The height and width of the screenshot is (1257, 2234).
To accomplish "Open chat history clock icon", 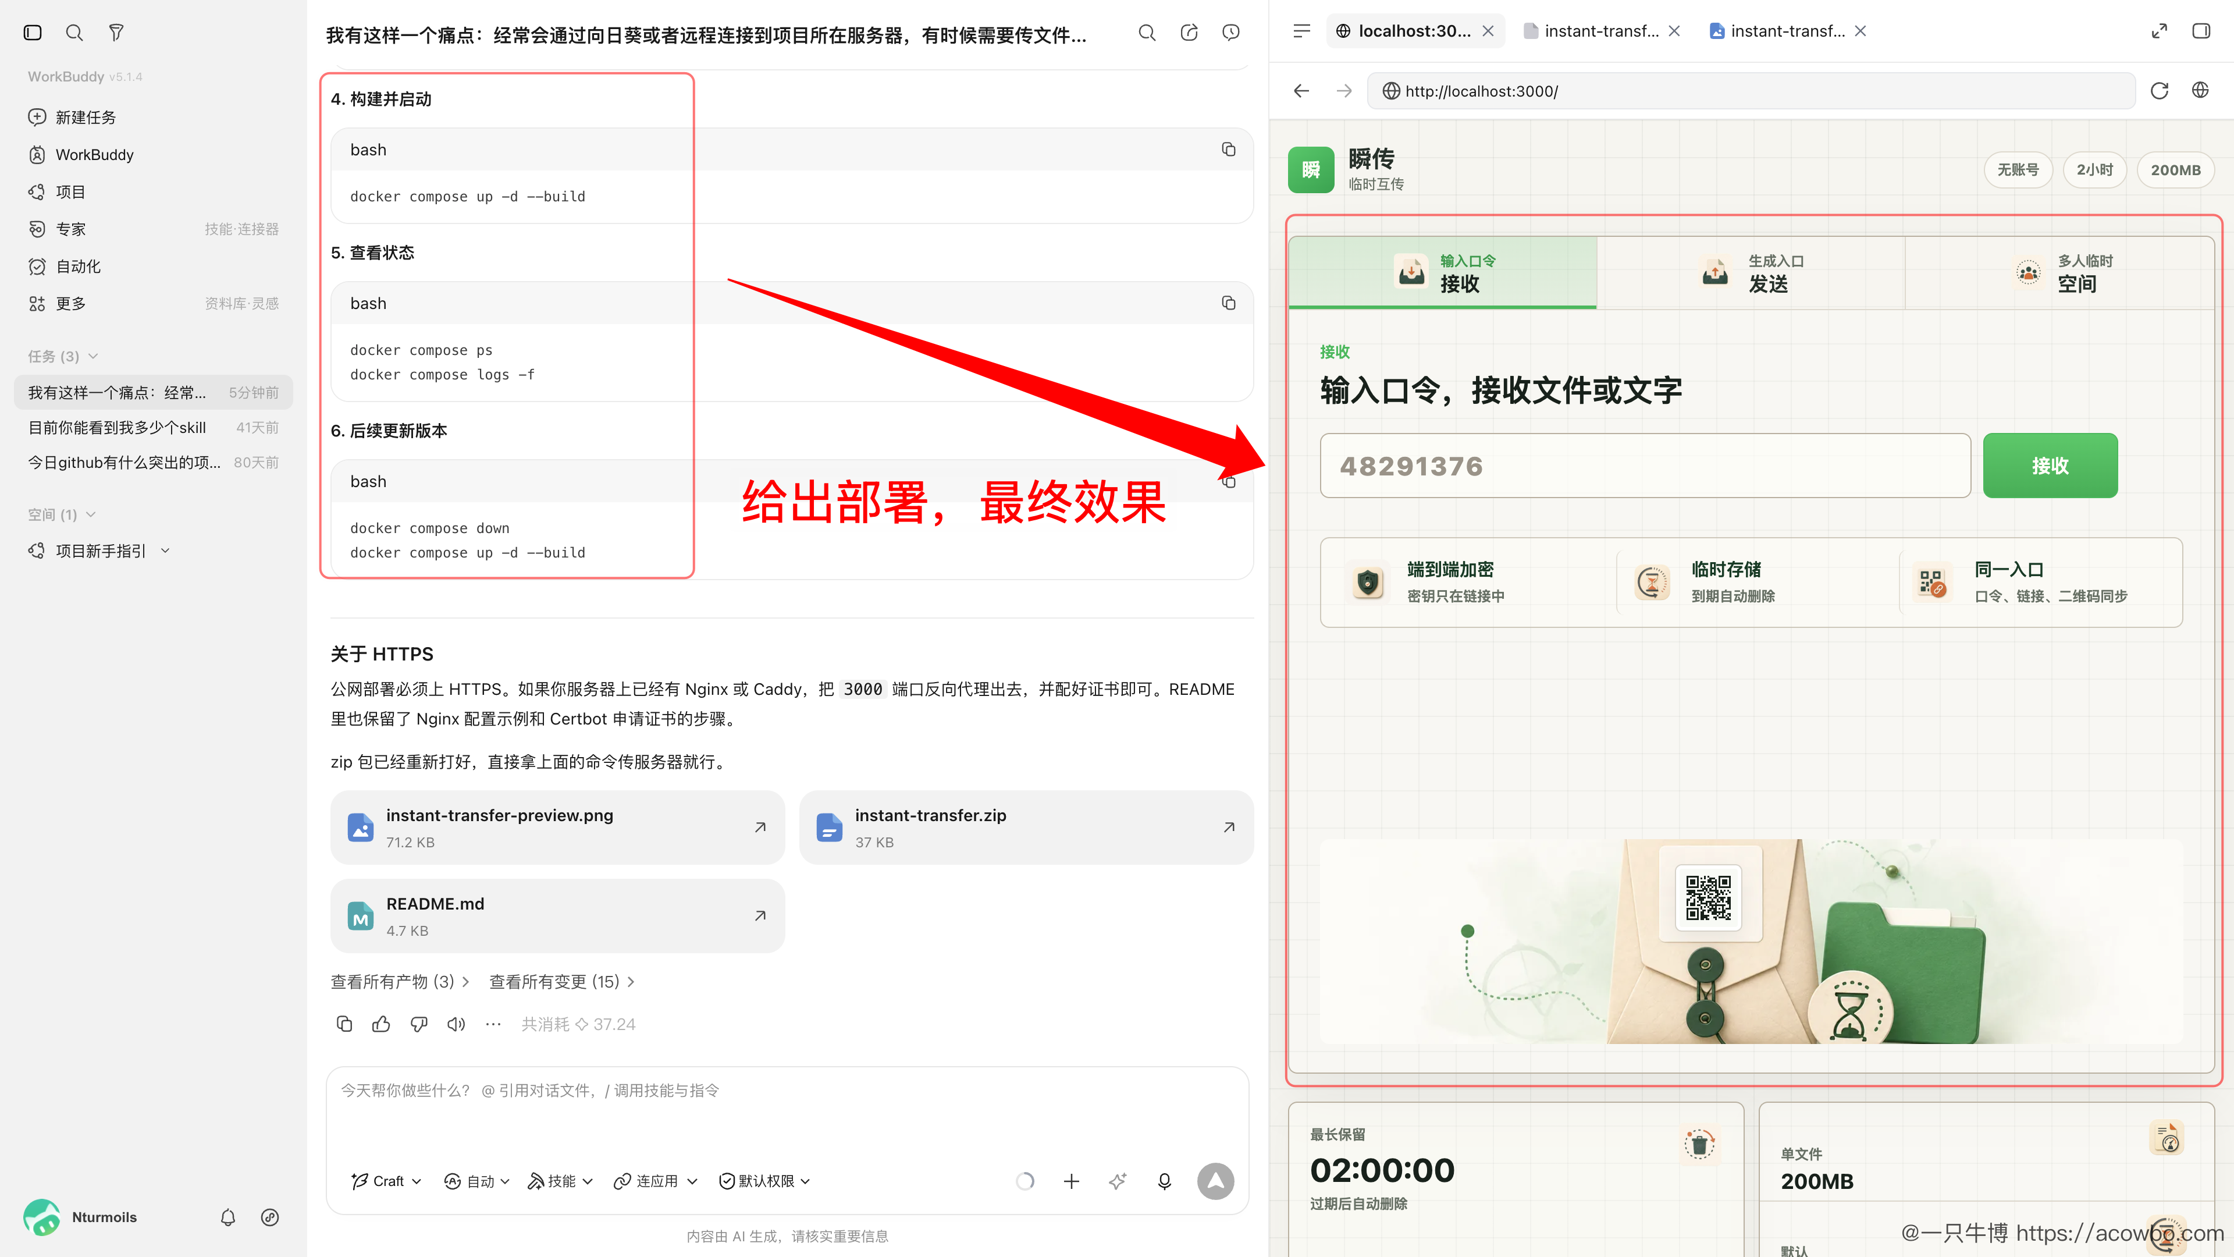I will [1230, 32].
